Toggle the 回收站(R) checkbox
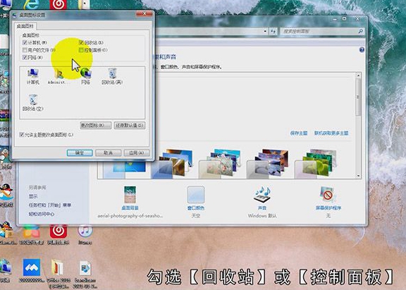Screen dimensions: 406x290 pyautogui.click(x=81, y=42)
